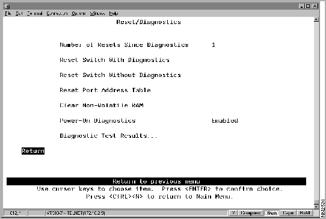Image resolution: width=326 pixels, height=219 pixels.
Task: Click the cursor position field in status bar
Action: click(x=16, y=213)
